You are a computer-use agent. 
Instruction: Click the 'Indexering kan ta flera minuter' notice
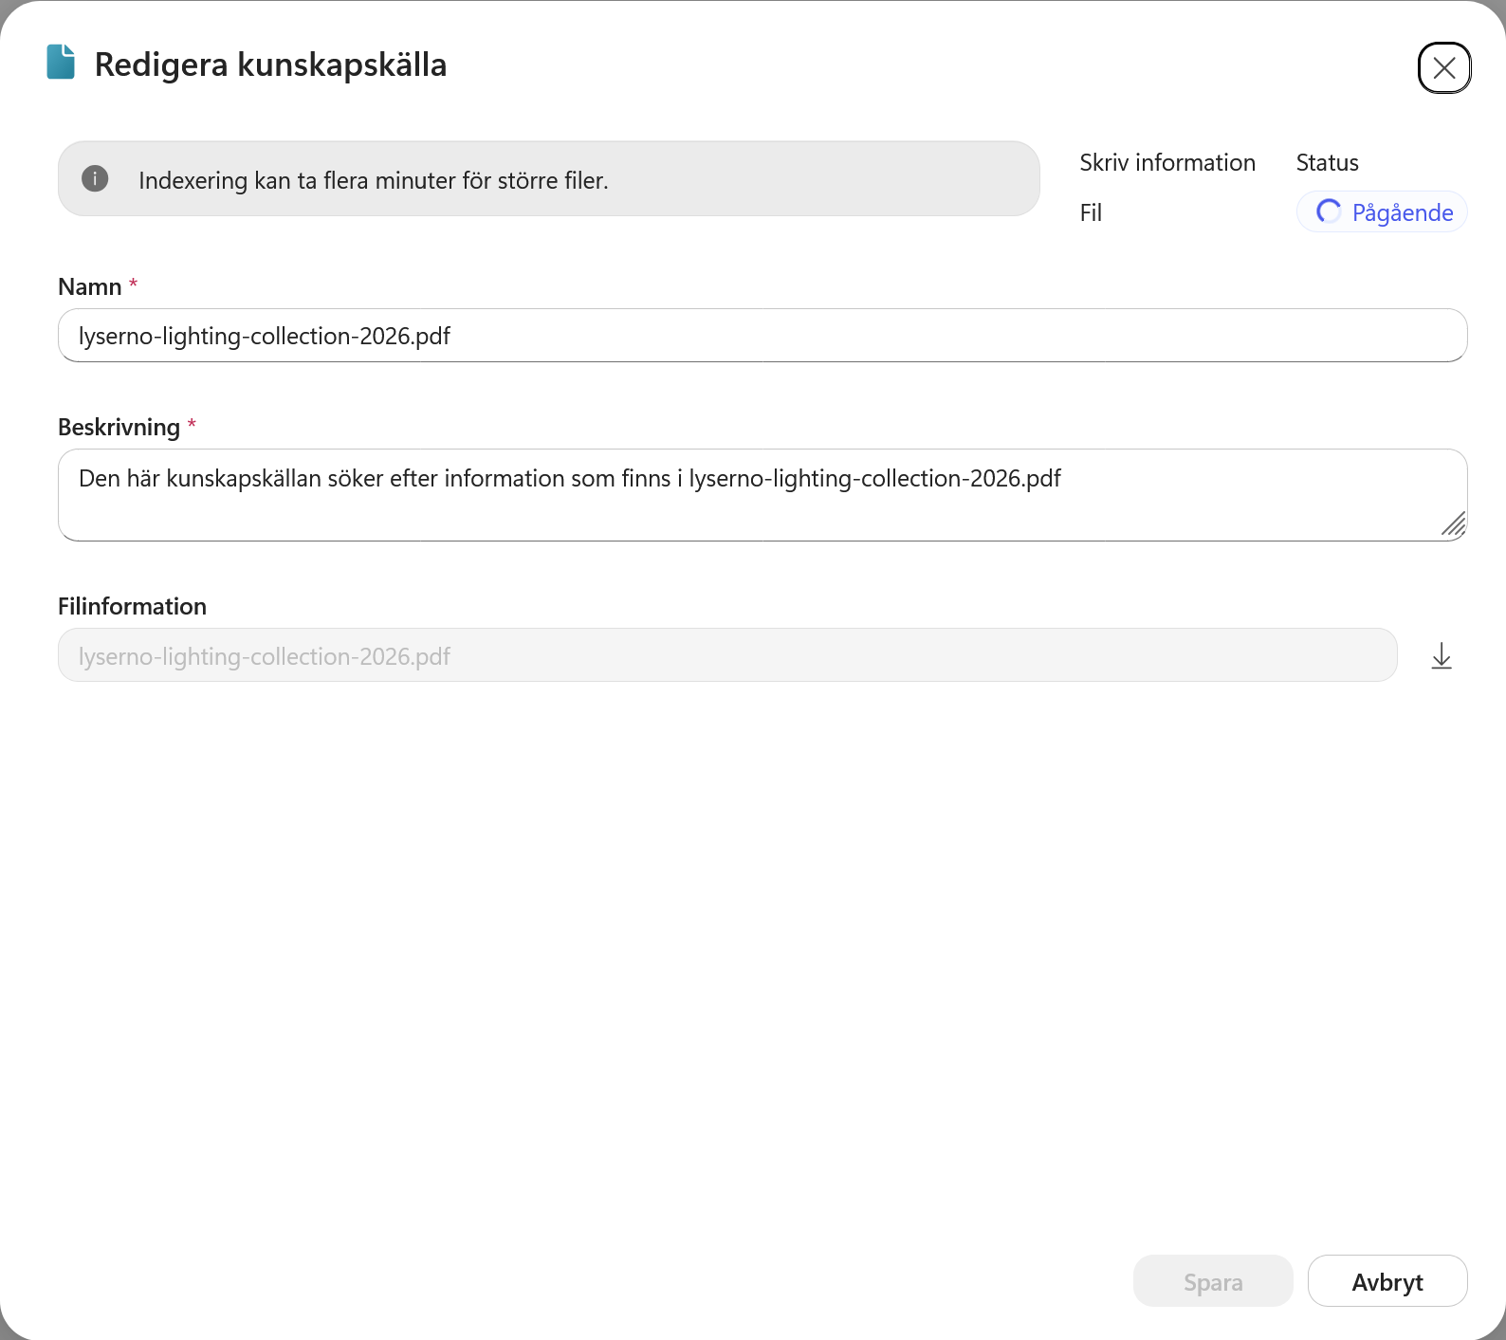549,179
